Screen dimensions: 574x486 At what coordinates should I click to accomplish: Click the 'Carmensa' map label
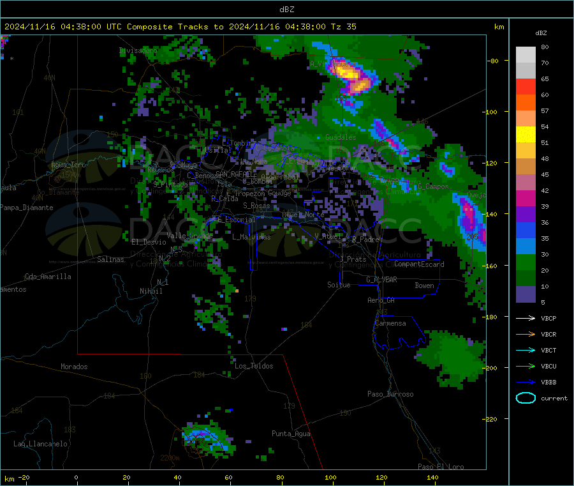(390, 324)
